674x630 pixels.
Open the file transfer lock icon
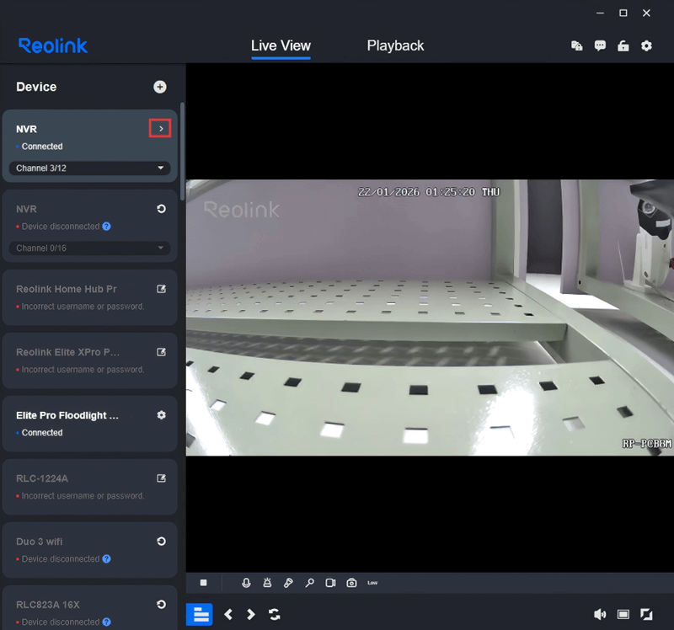click(577, 45)
